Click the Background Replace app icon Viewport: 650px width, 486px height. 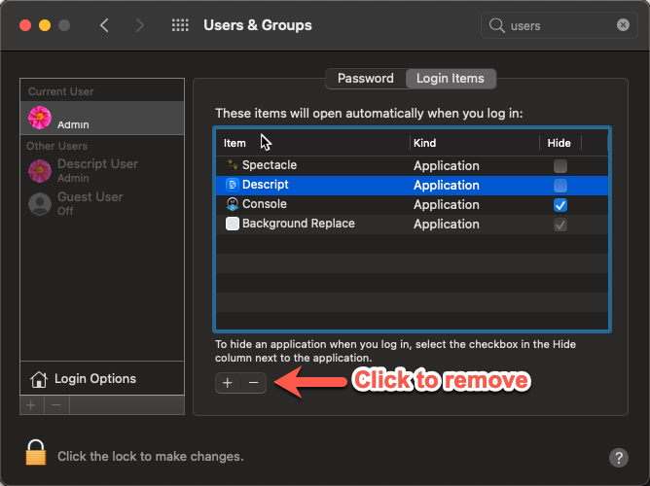click(233, 224)
